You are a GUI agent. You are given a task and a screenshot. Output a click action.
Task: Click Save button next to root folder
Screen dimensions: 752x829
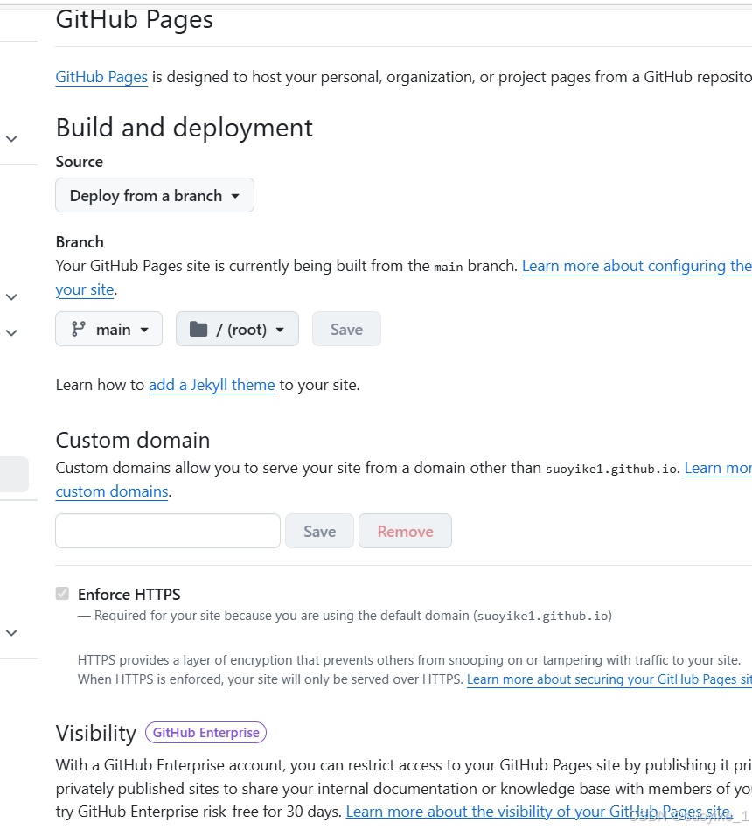click(346, 329)
